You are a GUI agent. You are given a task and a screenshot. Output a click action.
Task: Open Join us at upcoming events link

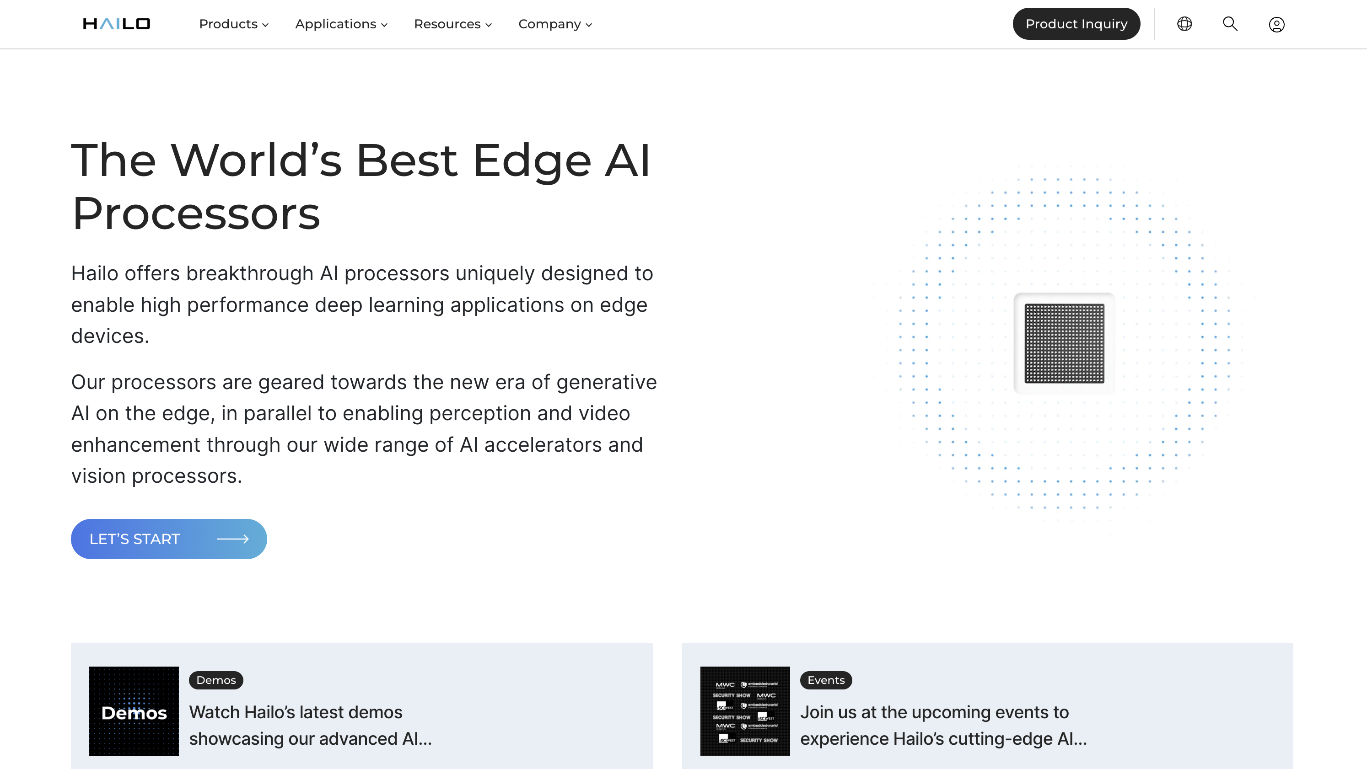(943, 725)
